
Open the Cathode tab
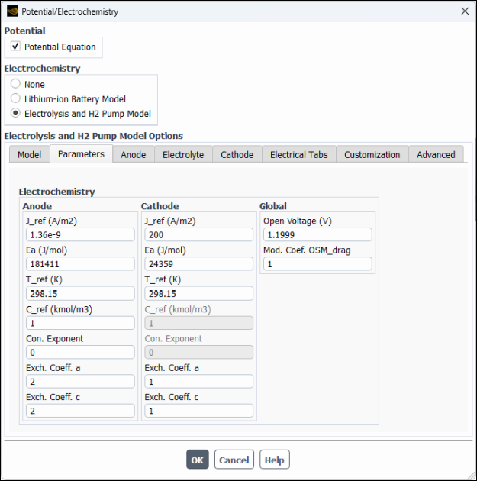(x=237, y=154)
